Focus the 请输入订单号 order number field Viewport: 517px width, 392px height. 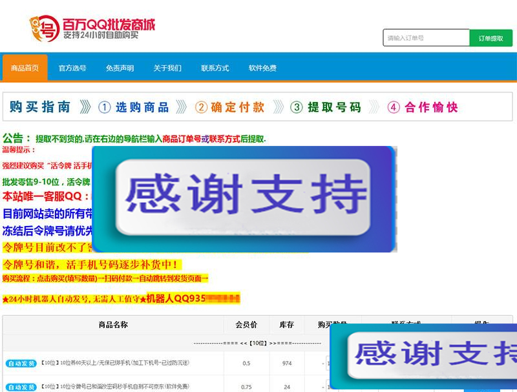[x=426, y=38]
